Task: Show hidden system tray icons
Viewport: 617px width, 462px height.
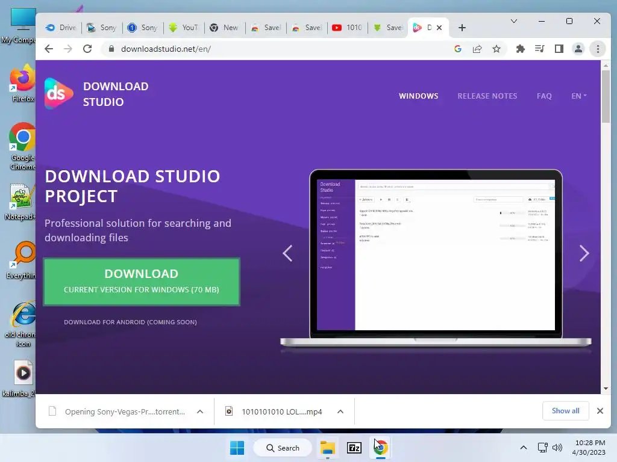Action: pos(524,448)
